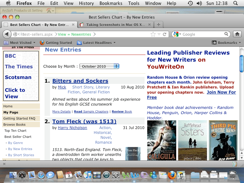
Task: Open the URL history dropdown arrow
Action: coord(159,34)
